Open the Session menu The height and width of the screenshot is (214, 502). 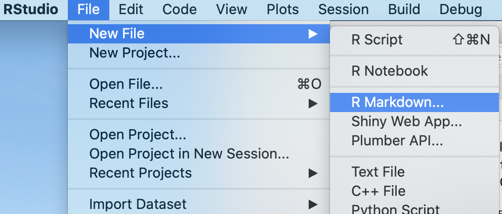coord(344,9)
